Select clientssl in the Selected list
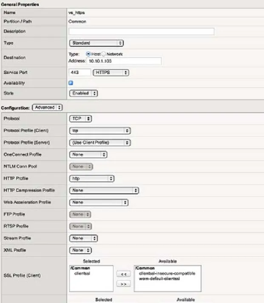Viewport: 264px width, 303px height. click(82, 273)
